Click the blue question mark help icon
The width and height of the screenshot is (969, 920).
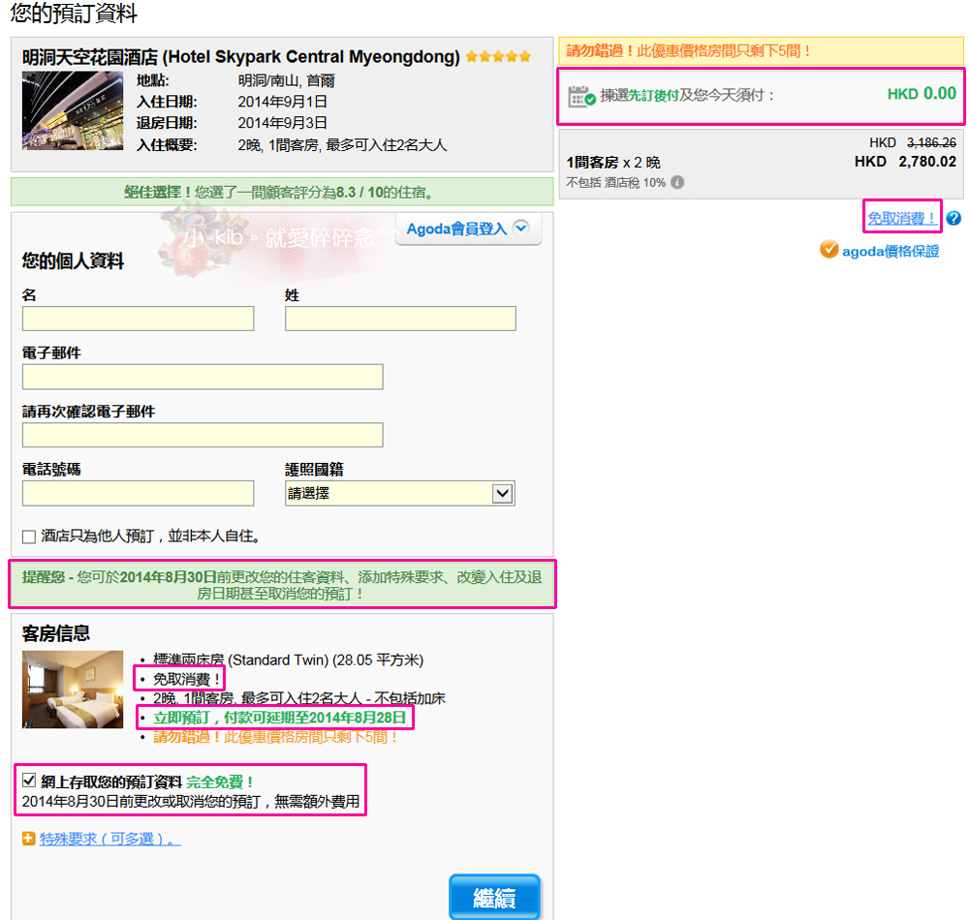[x=953, y=218]
